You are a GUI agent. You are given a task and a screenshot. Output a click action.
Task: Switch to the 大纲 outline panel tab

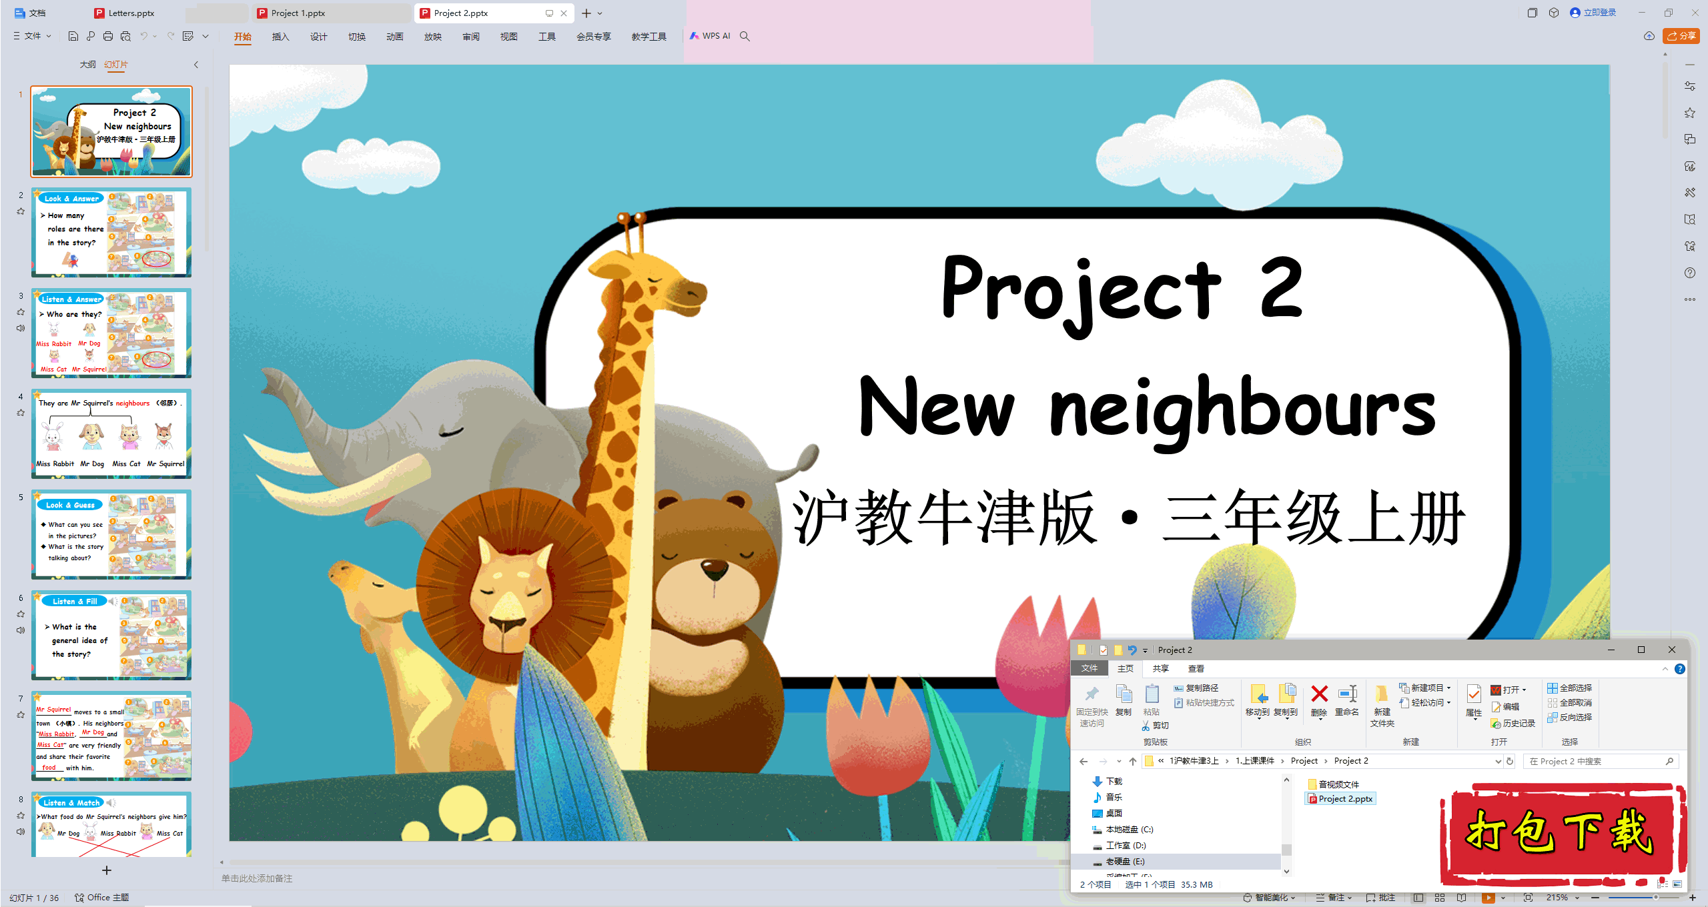pyautogui.click(x=87, y=65)
